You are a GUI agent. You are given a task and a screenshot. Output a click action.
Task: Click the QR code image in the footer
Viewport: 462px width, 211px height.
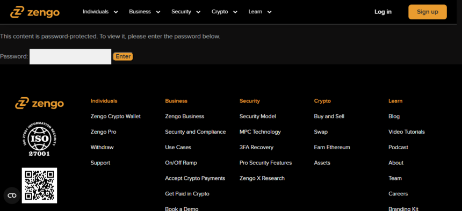point(39,185)
